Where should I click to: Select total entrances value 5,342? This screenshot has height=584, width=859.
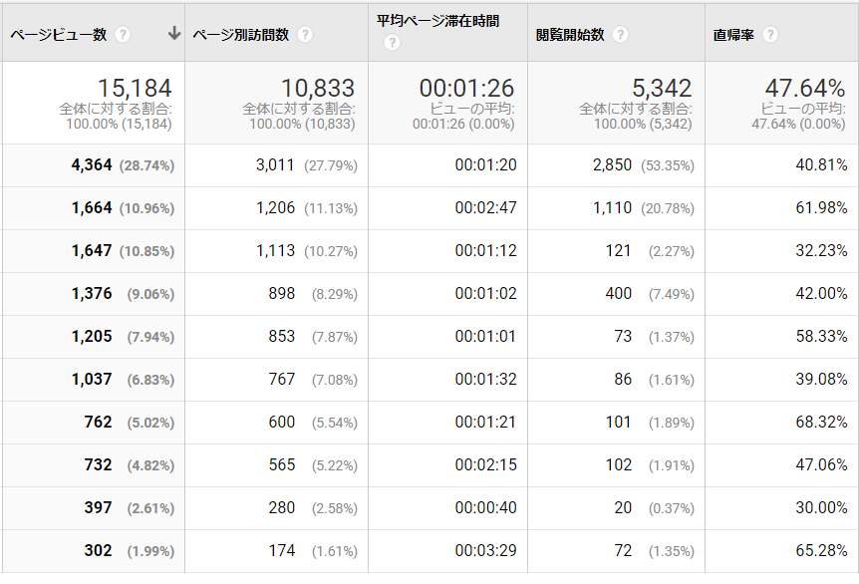point(662,88)
